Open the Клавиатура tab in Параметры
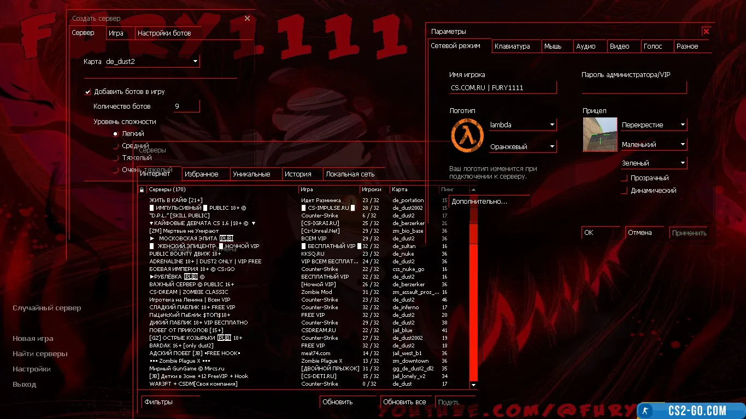Image resolution: width=746 pixels, height=419 pixels. coord(512,46)
